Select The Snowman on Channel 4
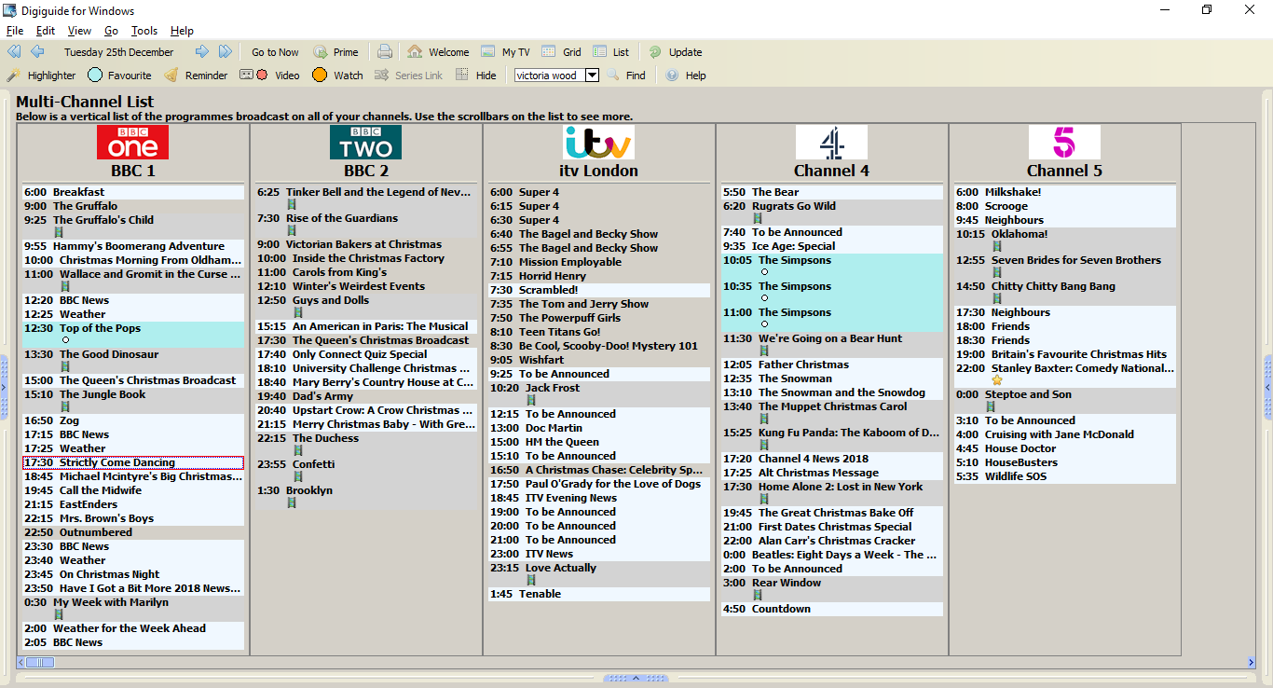This screenshot has width=1273, height=688. coord(832,378)
